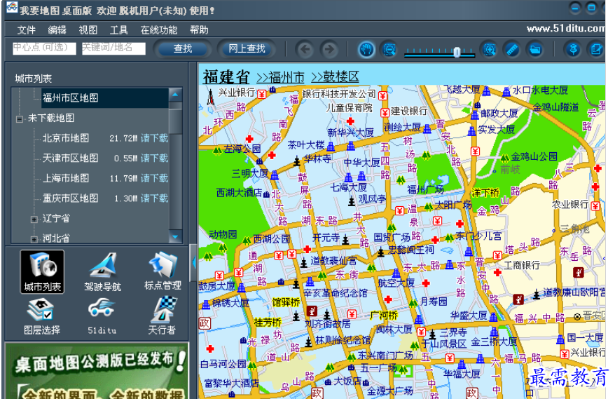Viewport: 615px width, 399px height.
Task: Click 福州广场 label on the map
Action: [425, 190]
